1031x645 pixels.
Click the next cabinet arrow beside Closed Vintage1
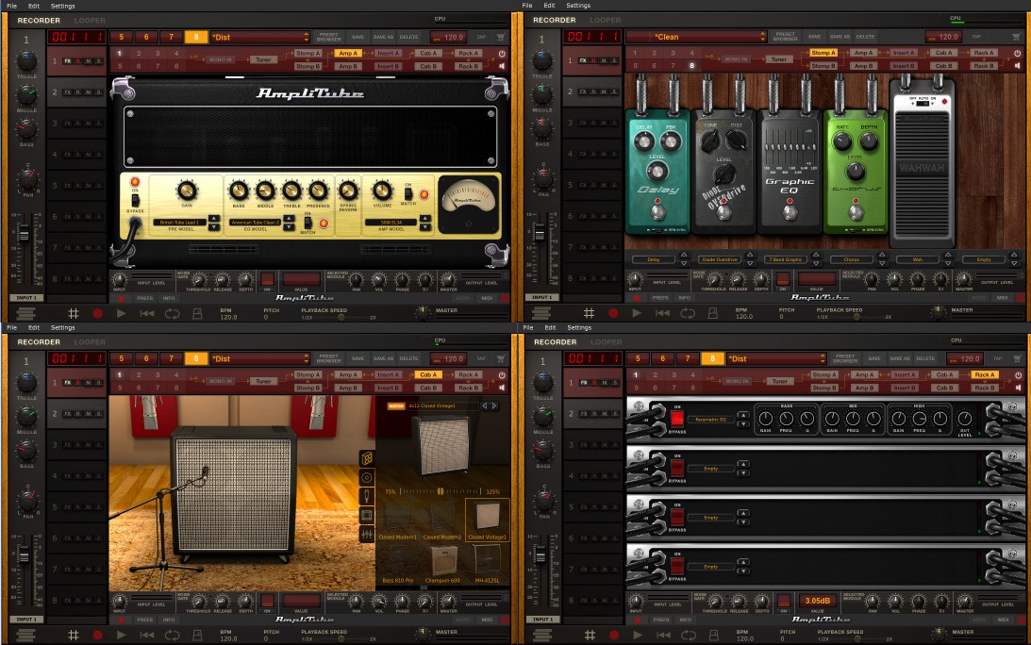tap(494, 405)
